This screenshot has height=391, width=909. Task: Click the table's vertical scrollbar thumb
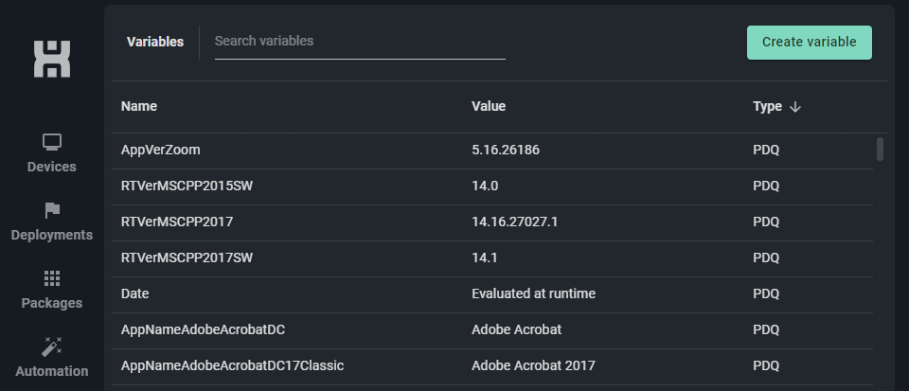[x=881, y=150]
